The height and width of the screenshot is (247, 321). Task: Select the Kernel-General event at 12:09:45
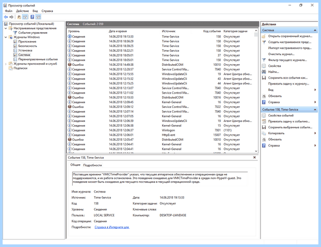(x=160, y=102)
